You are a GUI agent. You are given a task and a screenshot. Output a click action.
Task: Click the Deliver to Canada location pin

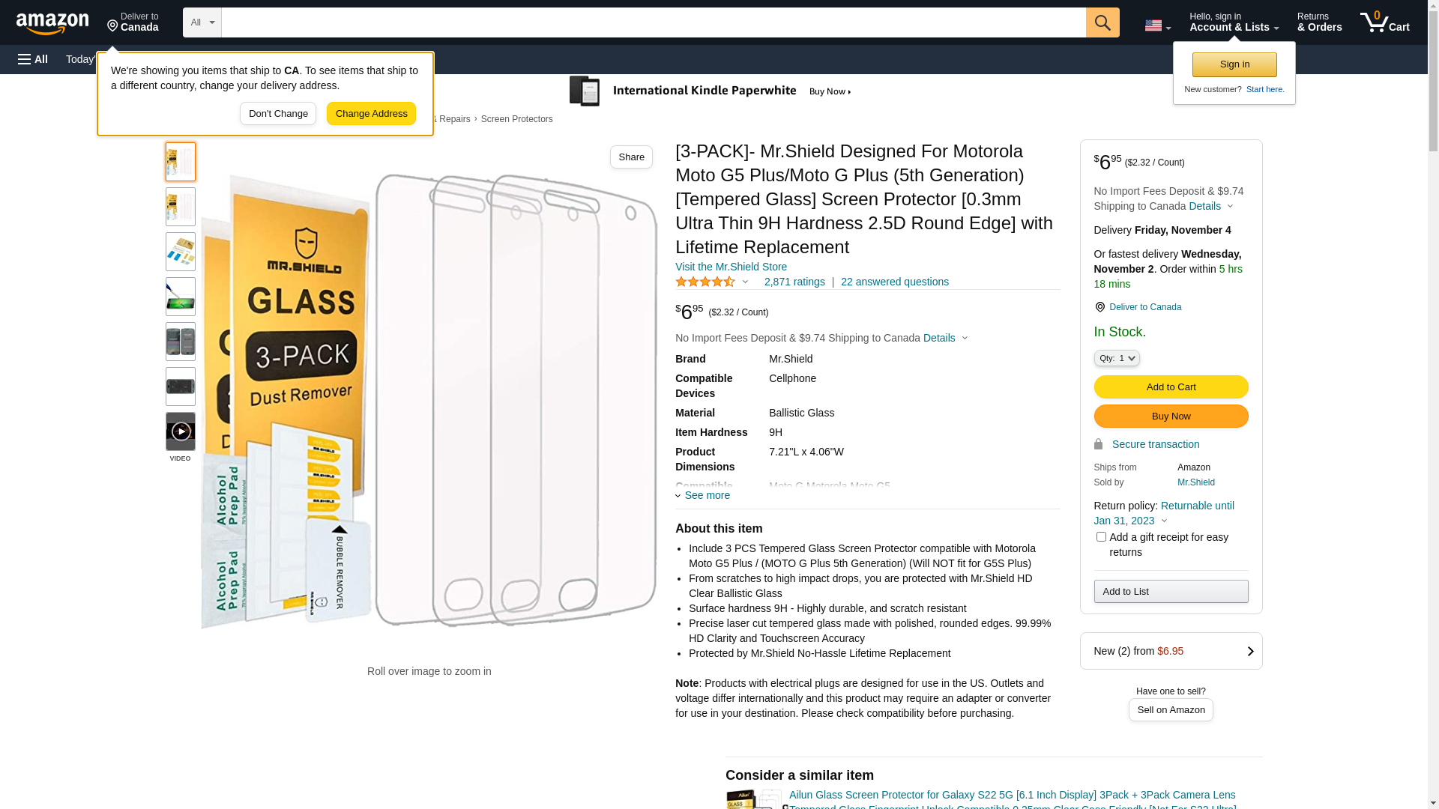coord(1099,307)
